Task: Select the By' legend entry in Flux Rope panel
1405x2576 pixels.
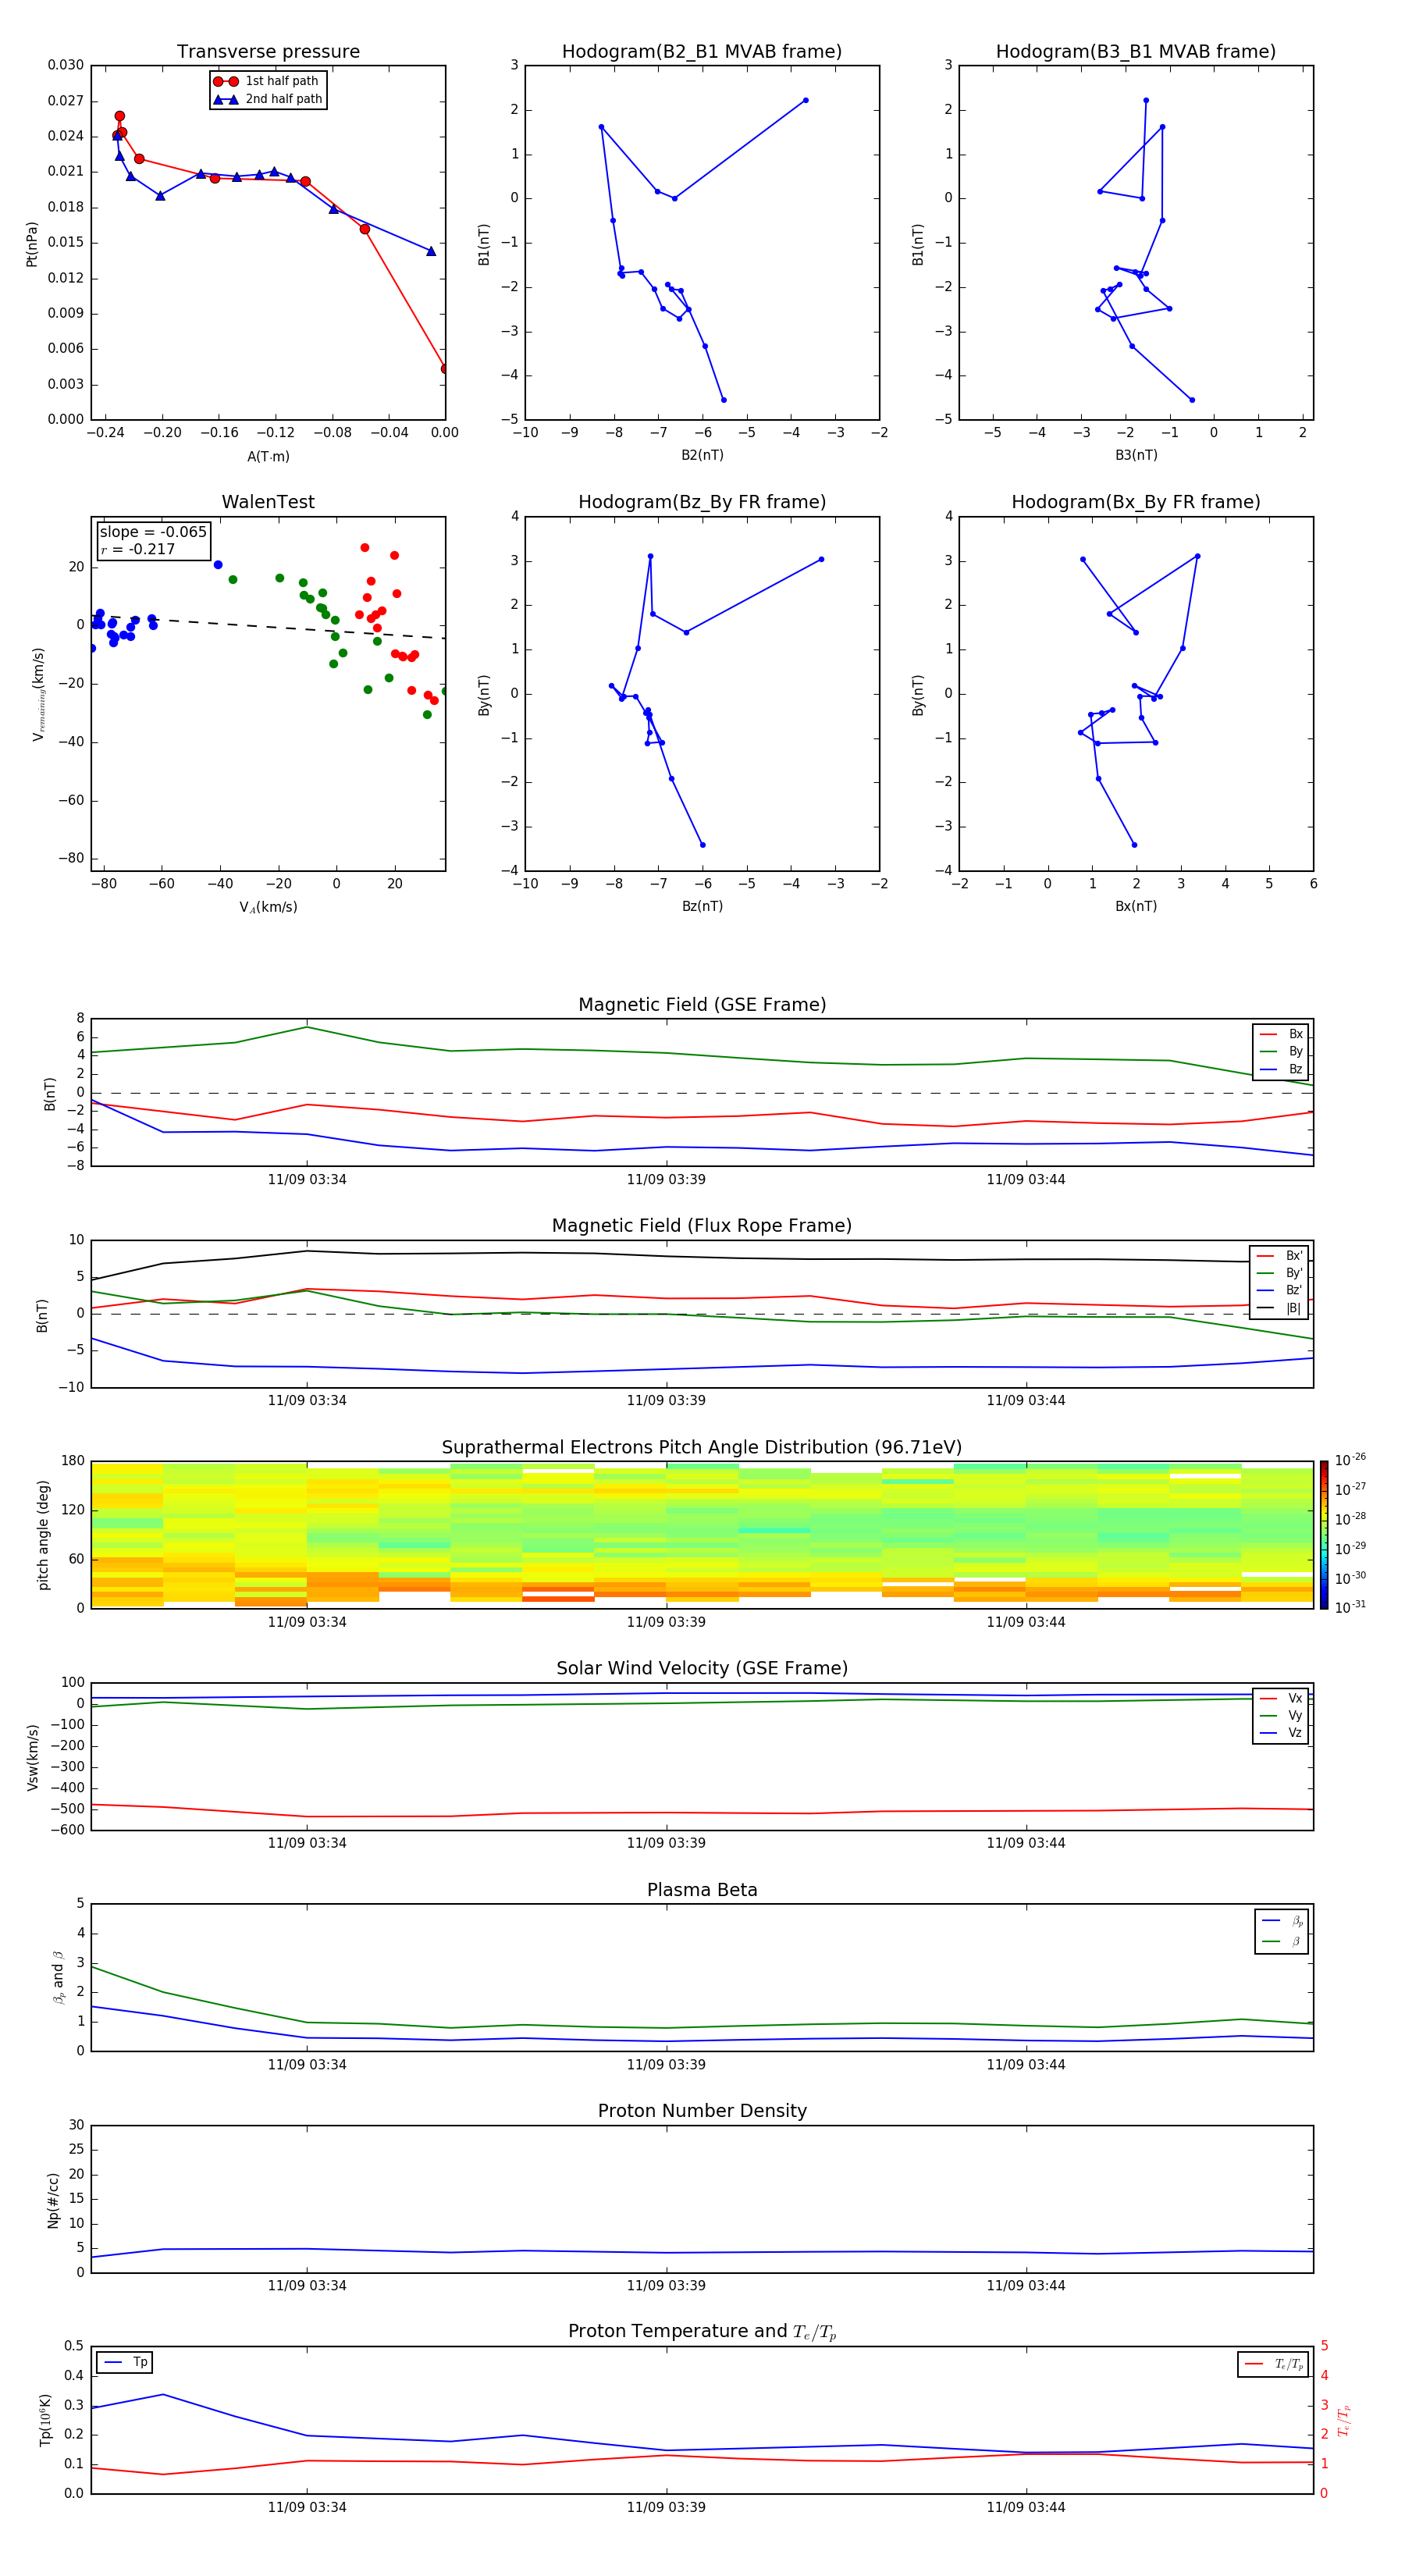Action: point(1280,1273)
